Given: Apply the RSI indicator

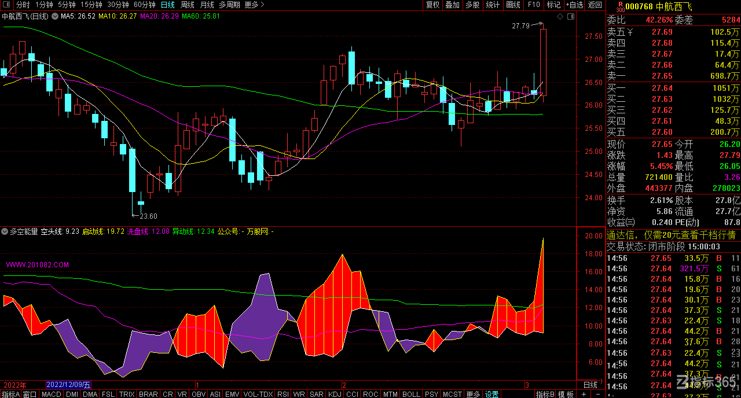Looking at the screenshot, I should [283, 394].
